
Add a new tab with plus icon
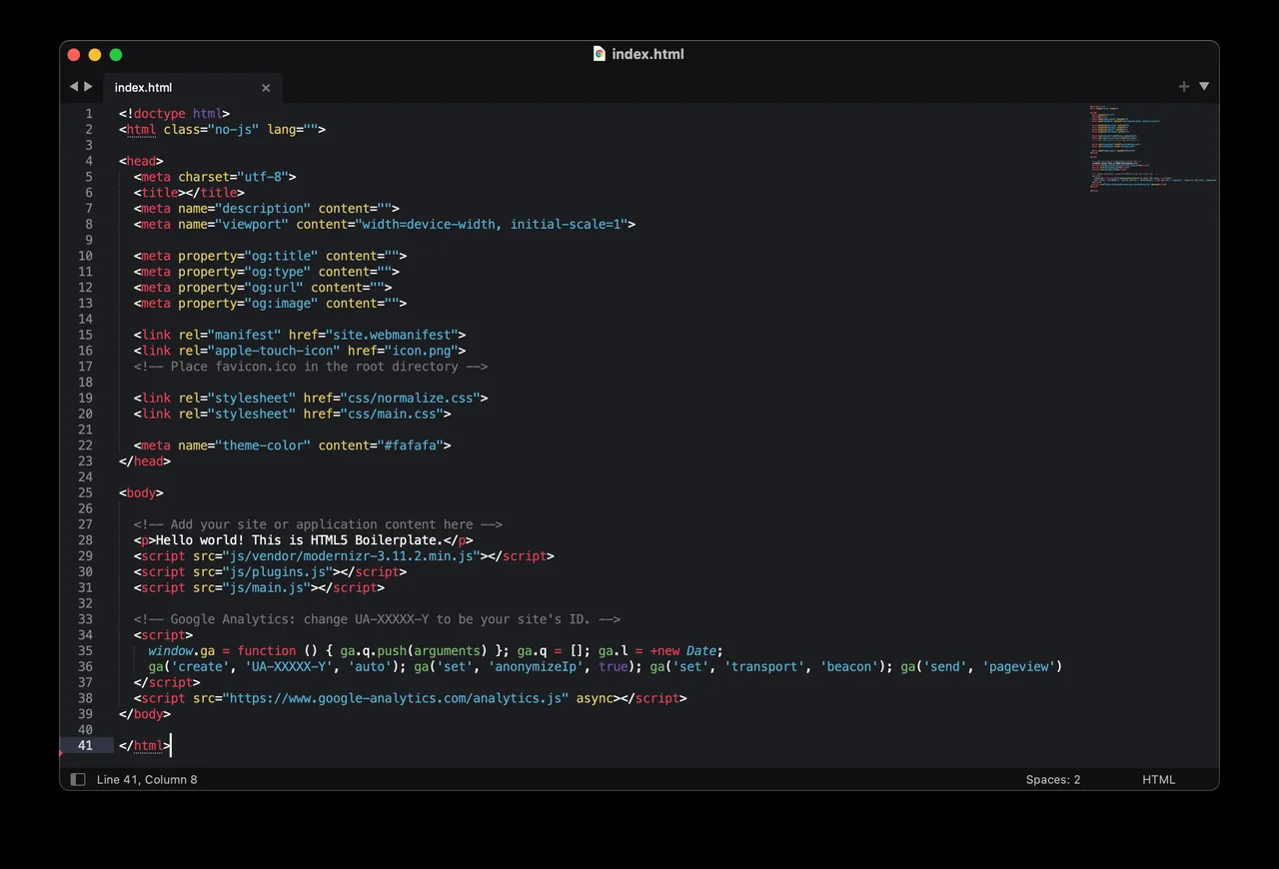point(1184,87)
